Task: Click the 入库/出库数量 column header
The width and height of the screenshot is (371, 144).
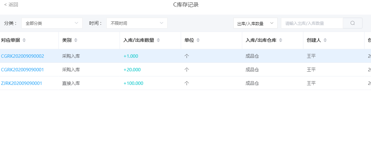Action: (x=139, y=40)
